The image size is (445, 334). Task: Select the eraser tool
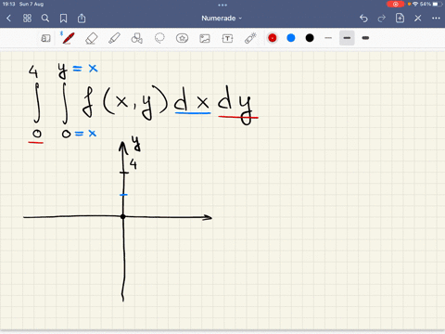point(91,38)
